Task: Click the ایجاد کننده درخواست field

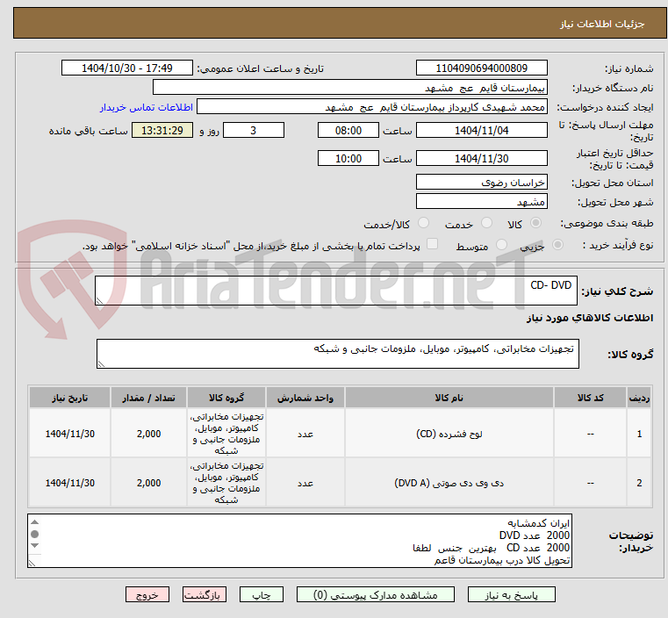Action: 372,106
